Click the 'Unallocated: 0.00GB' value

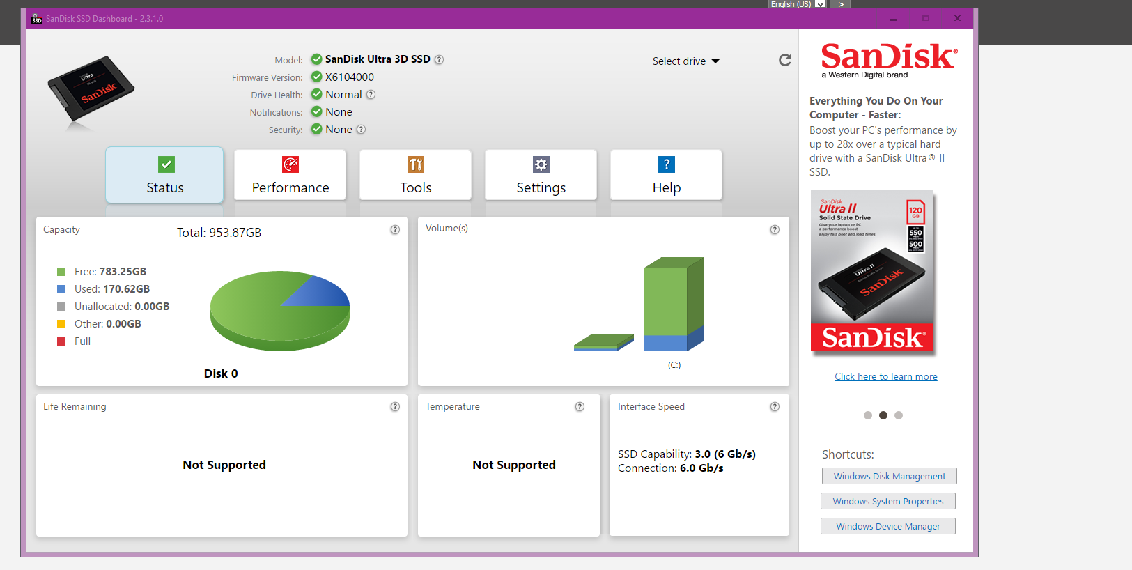pyautogui.click(x=122, y=307)
